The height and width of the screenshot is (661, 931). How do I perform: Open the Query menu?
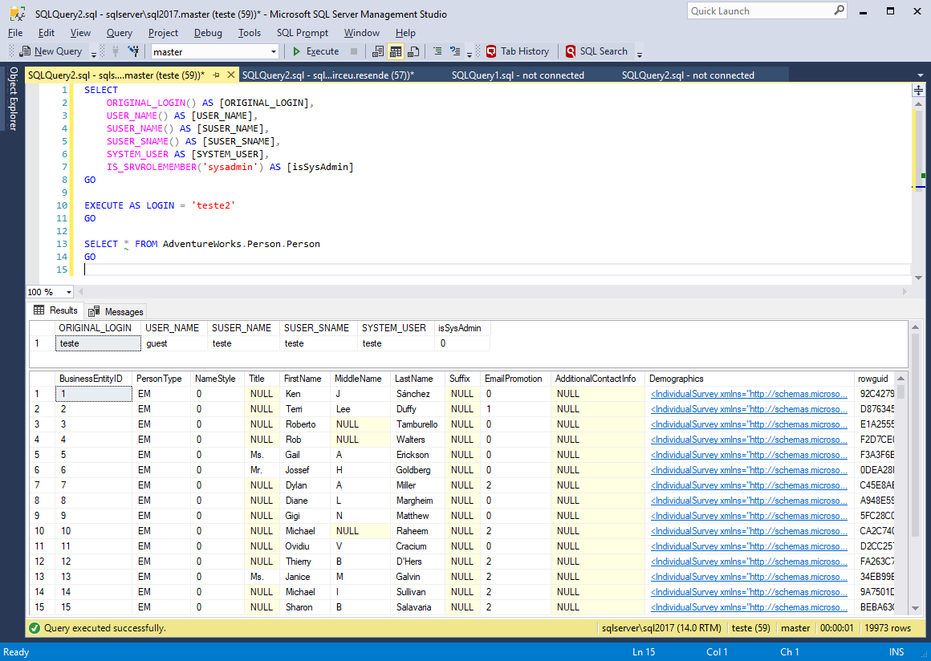[x=120, y=33]
